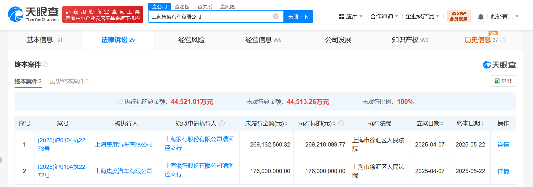This screenshot has height=187, width=533.
Task: Click 详情 for row 1
Action: pyautogui.click(x=503, y=145)
